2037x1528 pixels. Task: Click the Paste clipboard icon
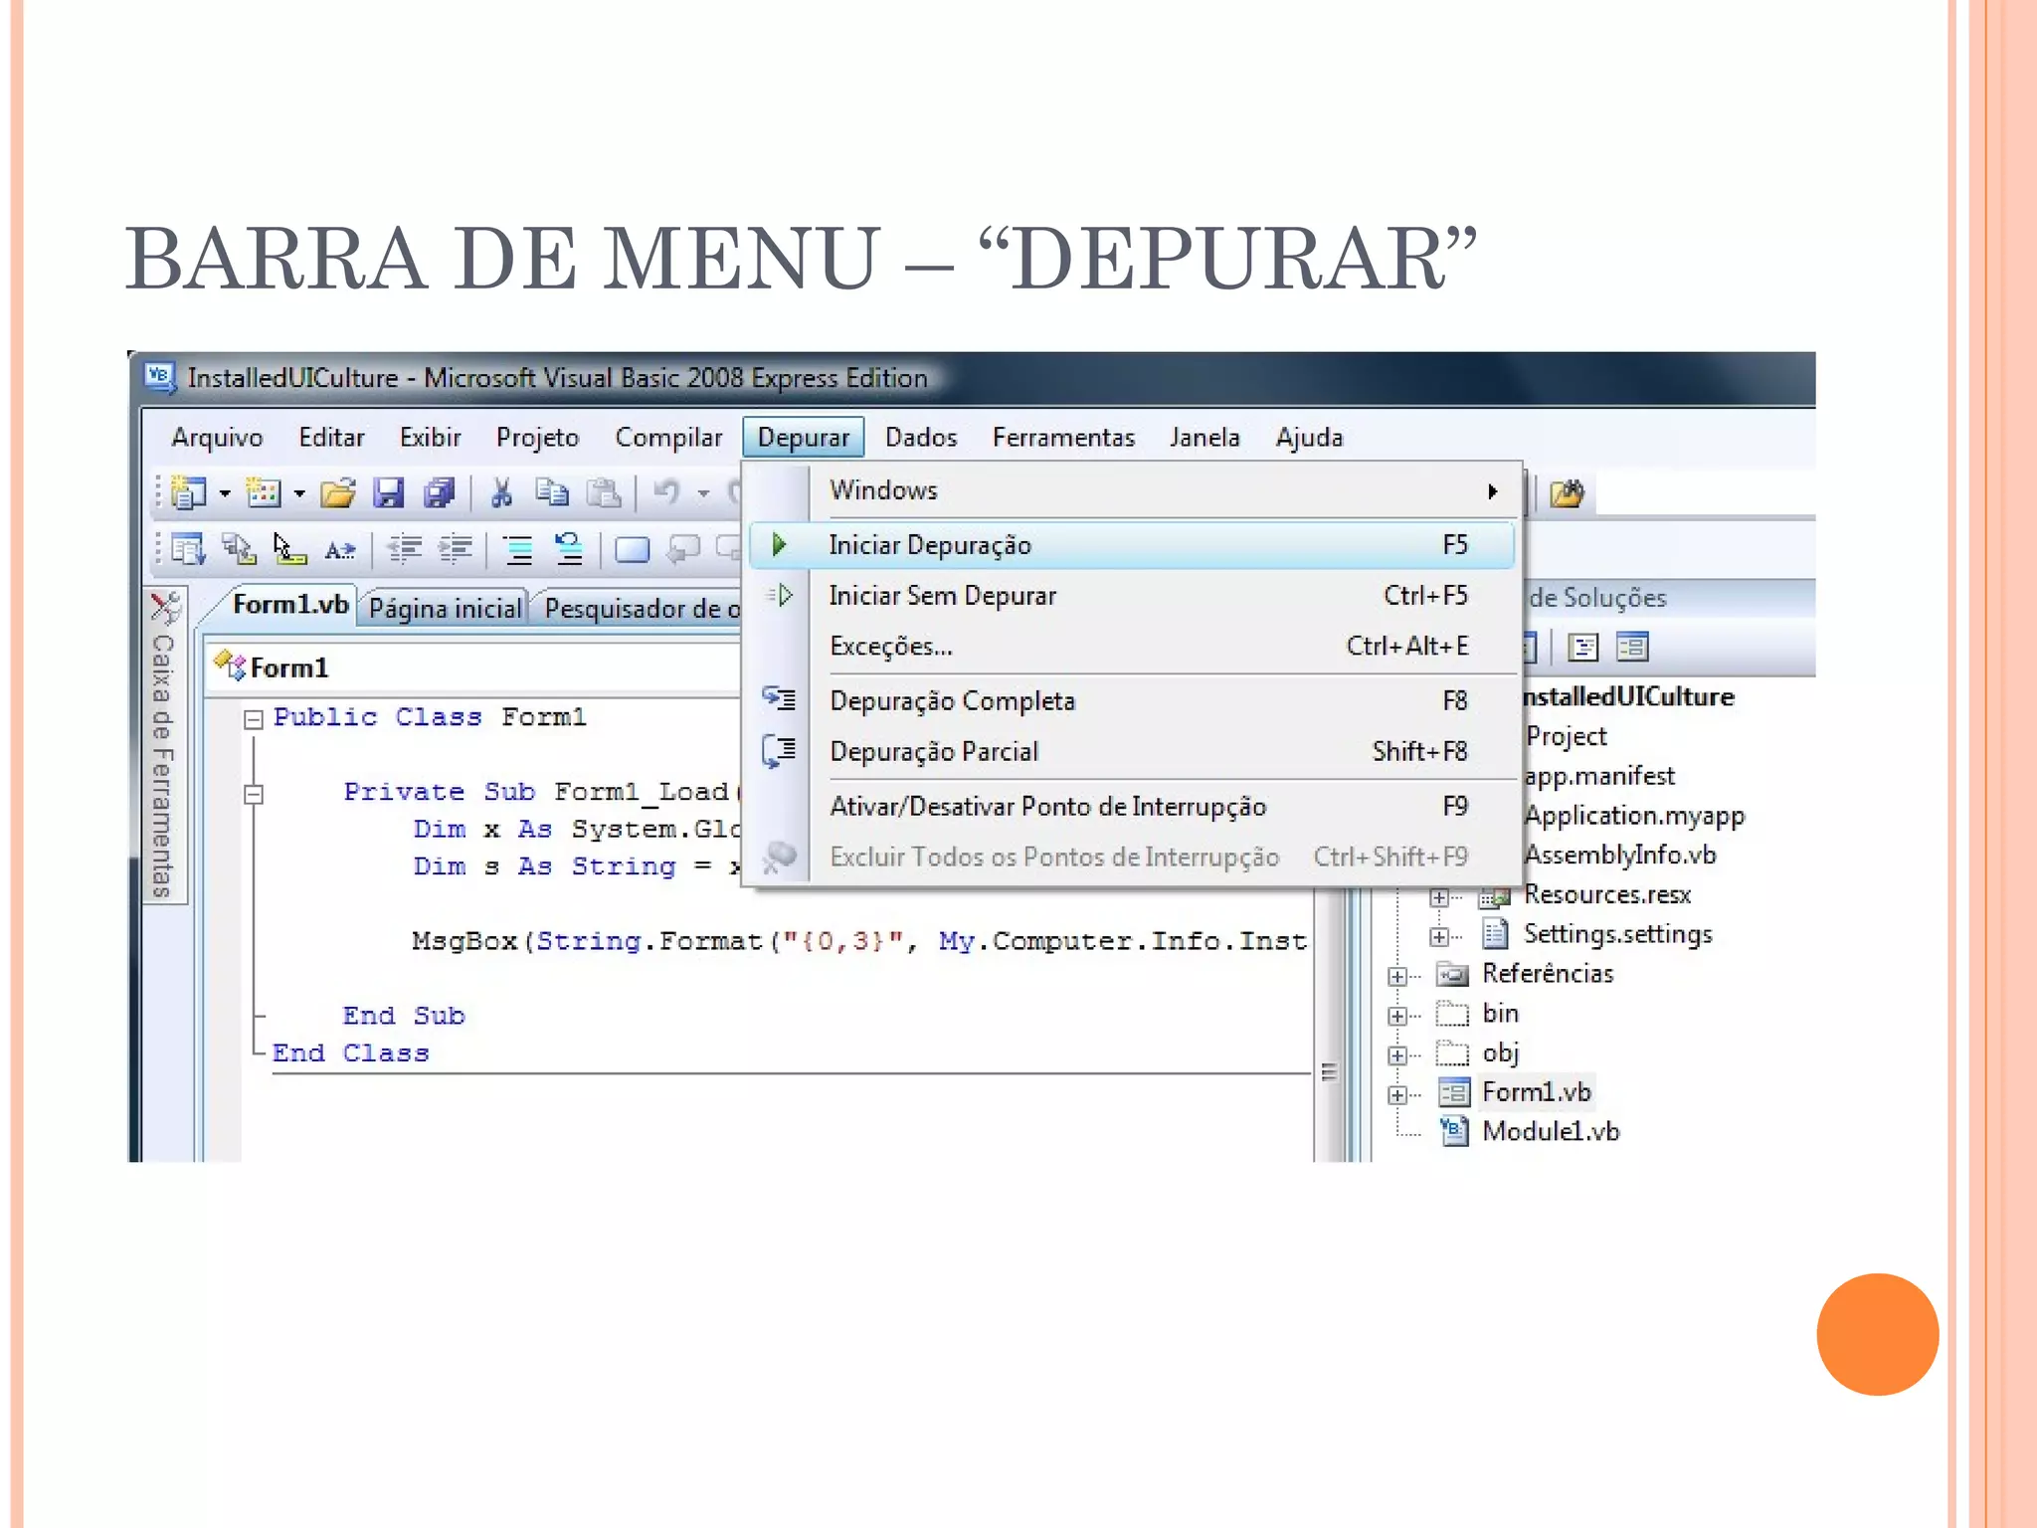point(603,492)
